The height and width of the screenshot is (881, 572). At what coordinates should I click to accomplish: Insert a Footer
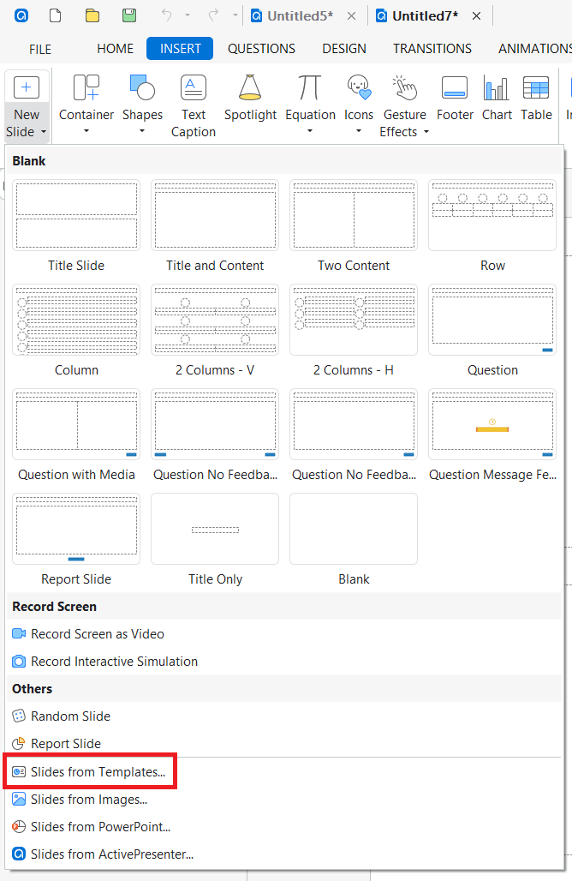(455, 99)
